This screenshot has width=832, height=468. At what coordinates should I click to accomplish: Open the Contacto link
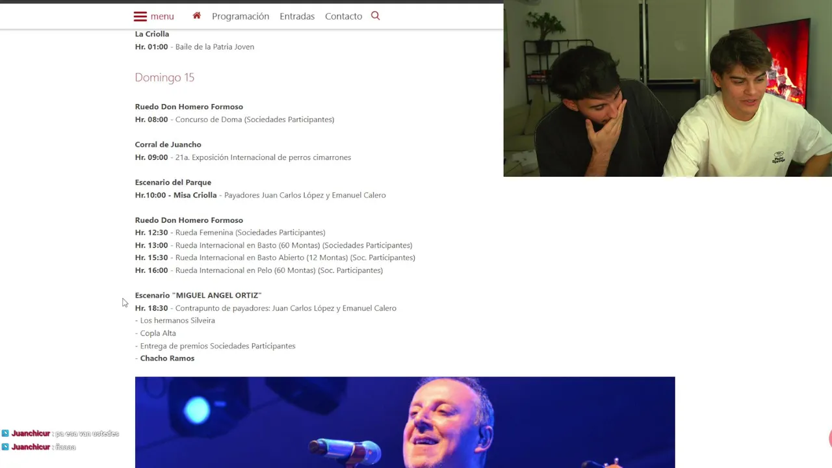[x=343, y=16]
